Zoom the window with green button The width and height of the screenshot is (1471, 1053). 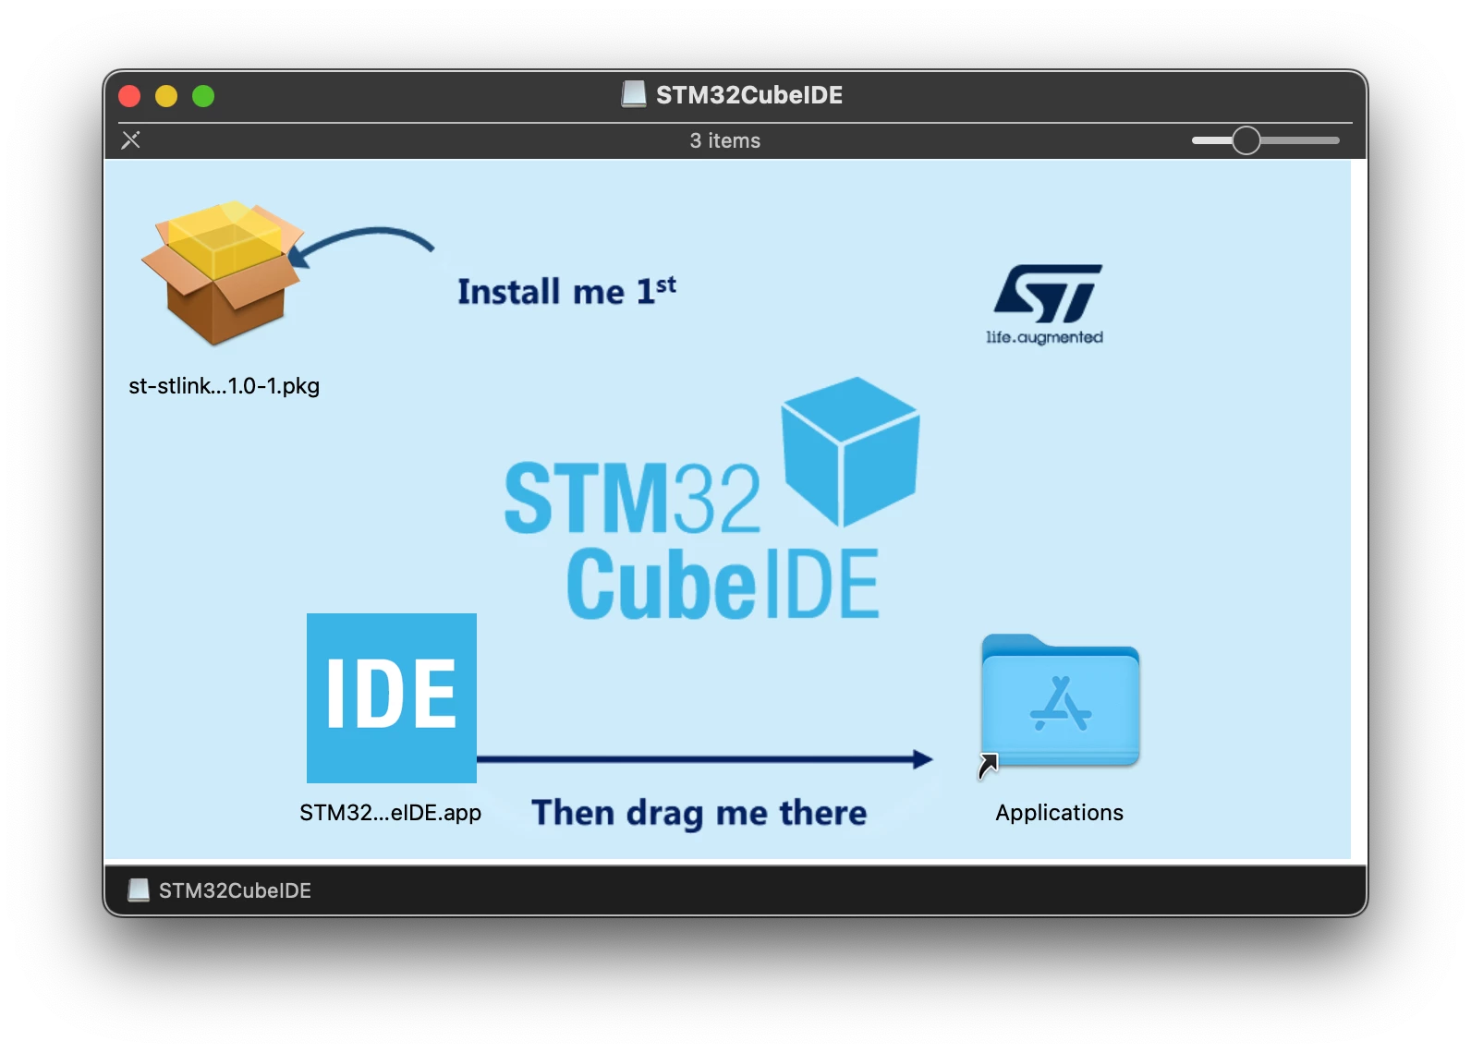click(203, 96)
